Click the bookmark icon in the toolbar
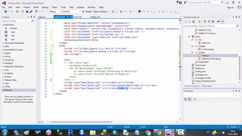Viewport: 242px width, 136px height. tap(140, 12)
